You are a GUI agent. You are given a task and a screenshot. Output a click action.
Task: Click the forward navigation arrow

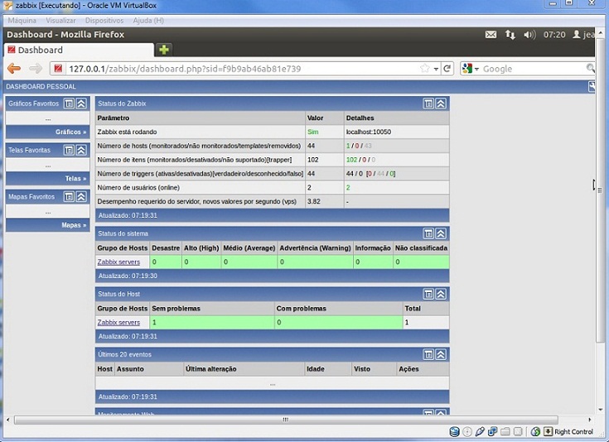point(36,69)
